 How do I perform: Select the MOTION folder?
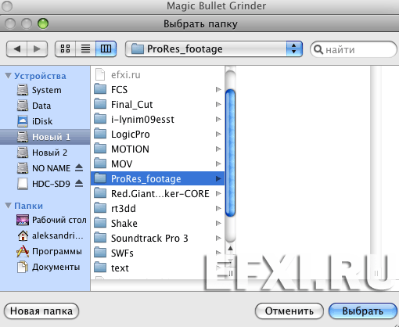pyautogui.click(x=157, y=149)
